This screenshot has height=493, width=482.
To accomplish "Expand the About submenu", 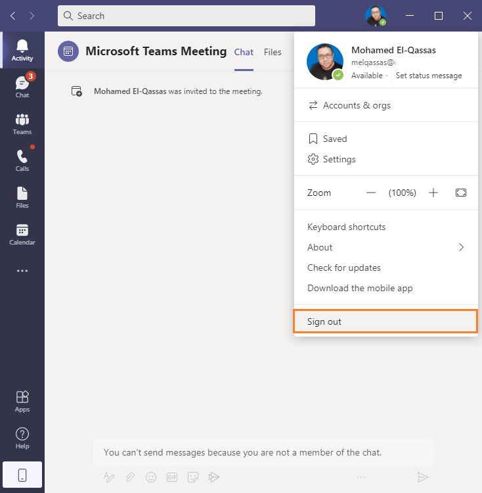I will click(x=386, y=247).
